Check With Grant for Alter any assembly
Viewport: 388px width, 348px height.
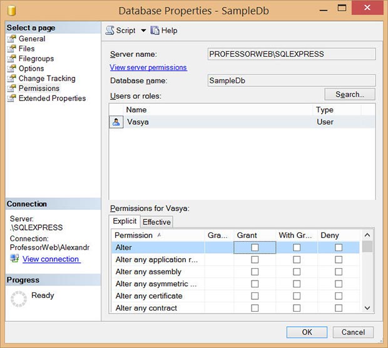click(297, 272)
